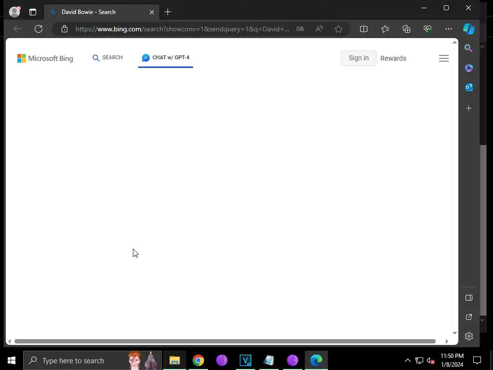Open the sidebar Search icon

(x=468, y=48)
